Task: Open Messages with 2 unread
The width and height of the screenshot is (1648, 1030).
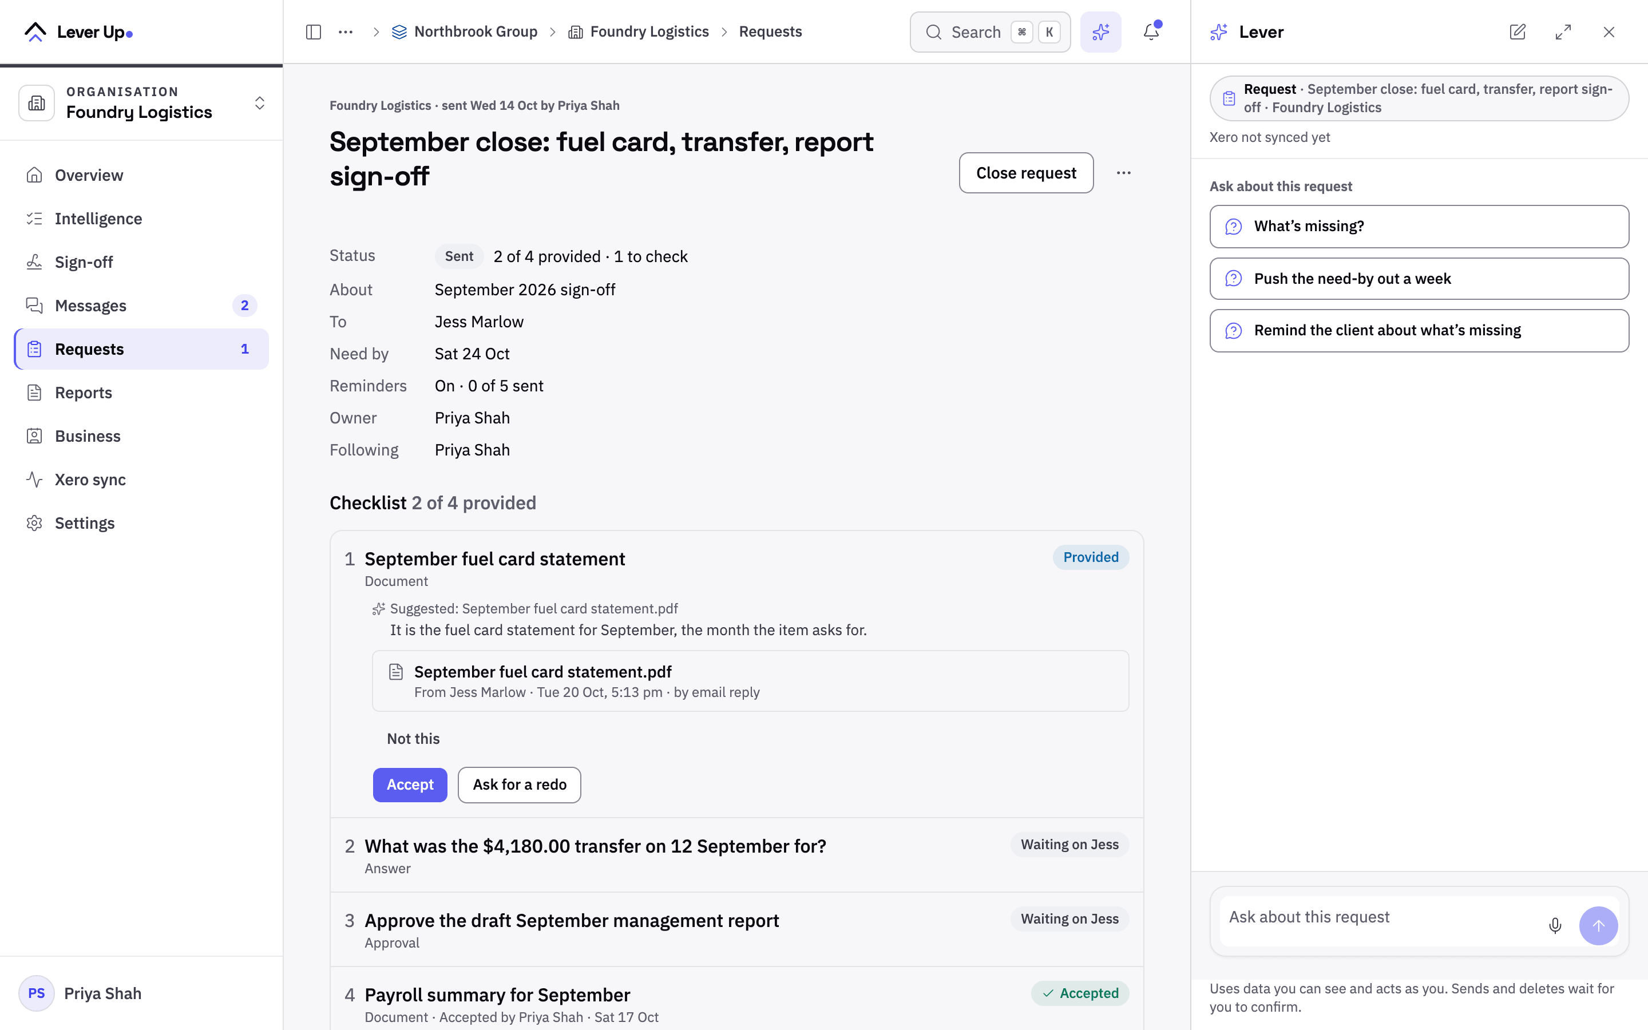Action: pos(142,306)
